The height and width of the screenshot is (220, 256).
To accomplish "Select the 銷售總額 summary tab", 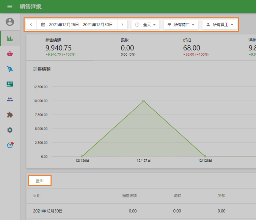I will (x=60, y=47).
